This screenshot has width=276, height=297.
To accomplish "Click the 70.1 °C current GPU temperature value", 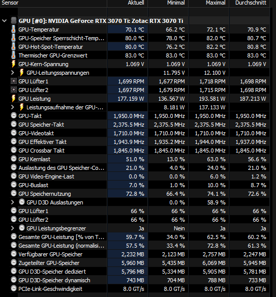I will [x=135, y=29].
